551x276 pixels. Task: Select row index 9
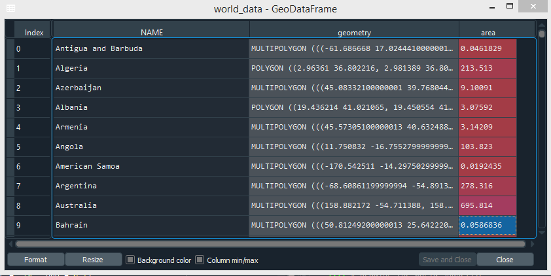coord(32,226)
